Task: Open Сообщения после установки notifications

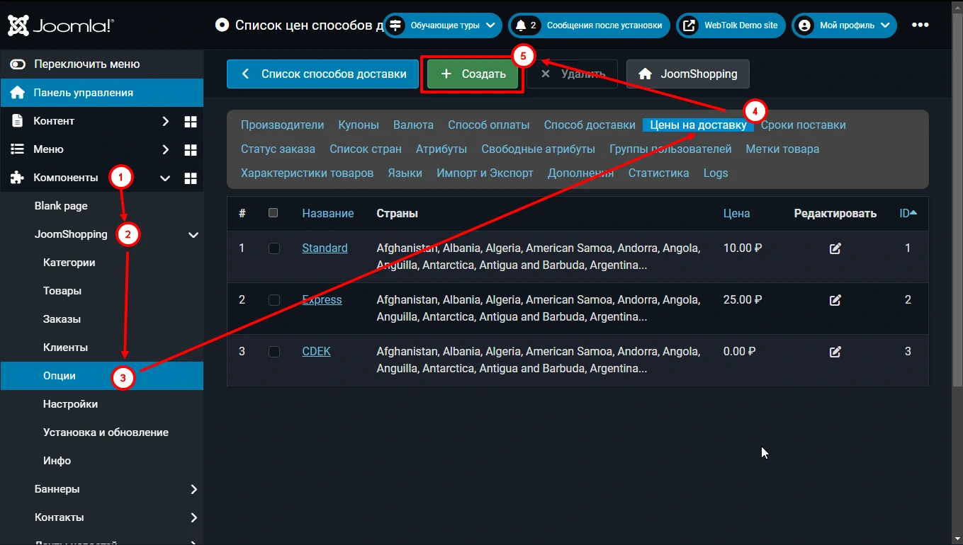Action: pos(589,25)
